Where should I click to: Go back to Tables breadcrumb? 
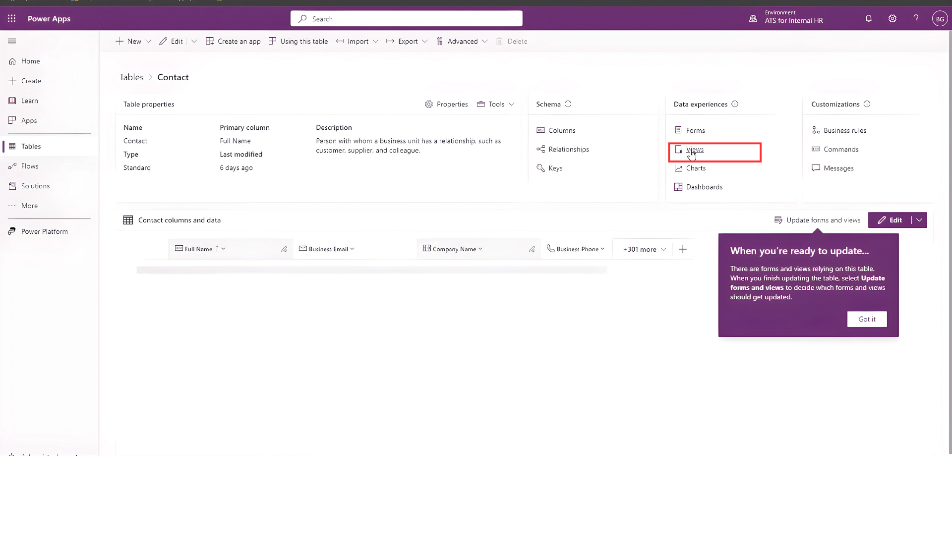pos(131,77)
